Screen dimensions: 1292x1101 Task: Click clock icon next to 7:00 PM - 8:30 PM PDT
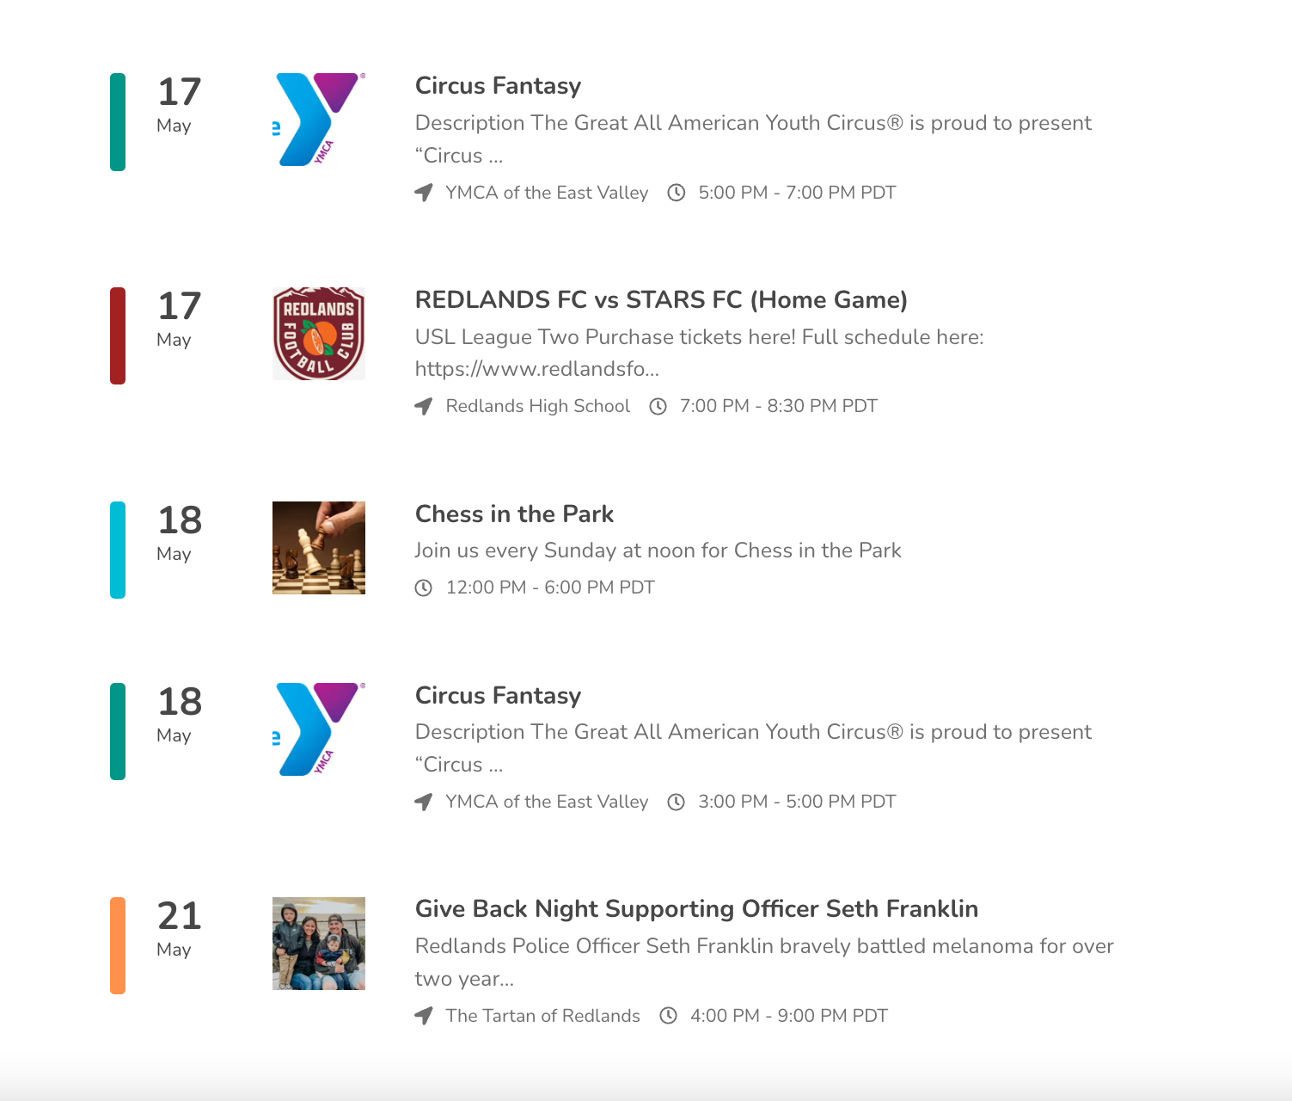click(x=658, y=406)
